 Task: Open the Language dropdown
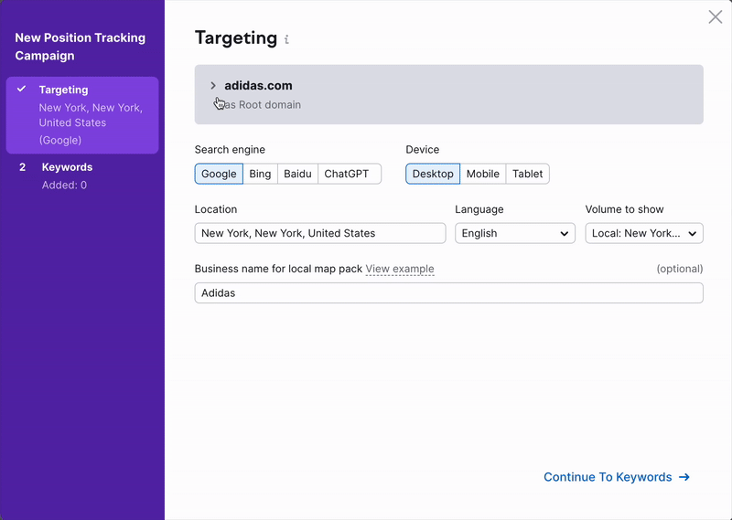pos(515,233)
